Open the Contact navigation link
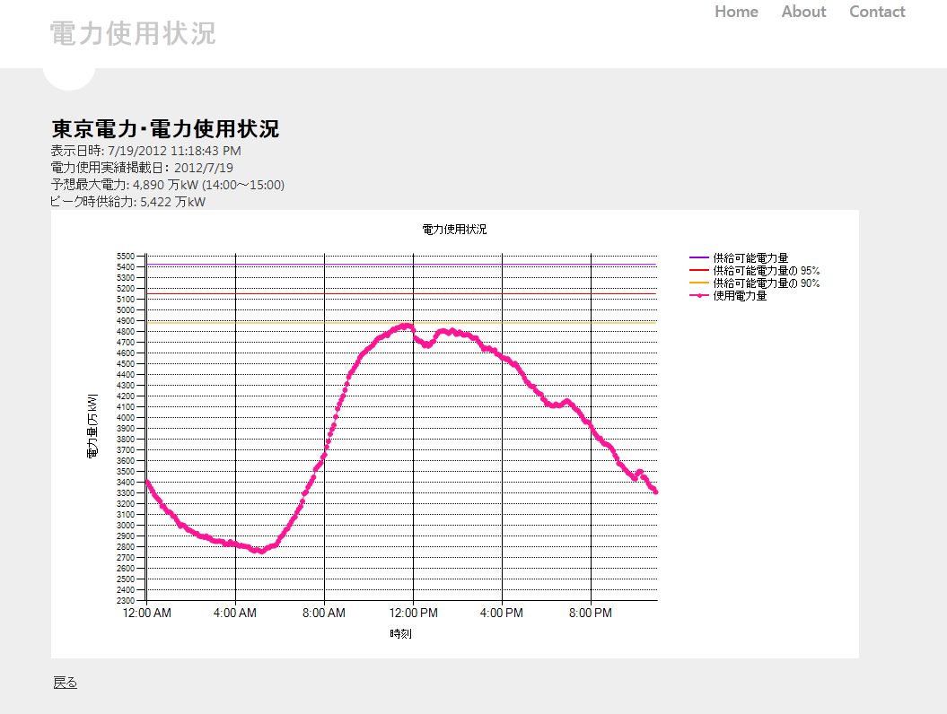Viewport: 947px width, 714px height. [x=877, y=12]
